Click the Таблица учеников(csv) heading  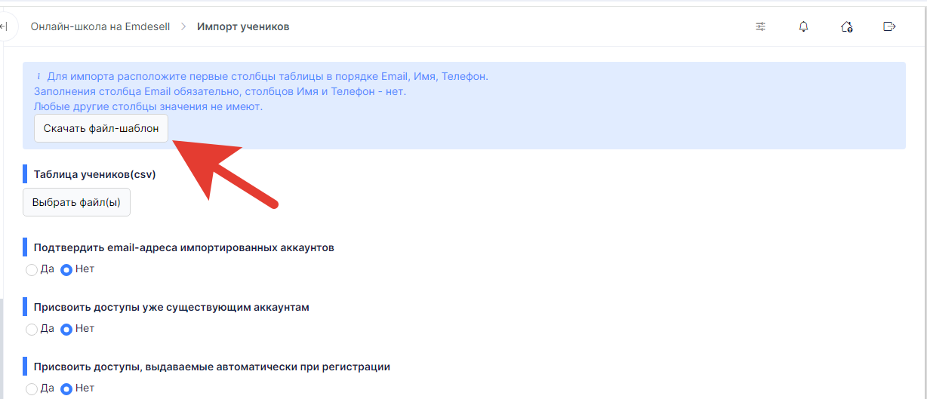click(94, 174)
